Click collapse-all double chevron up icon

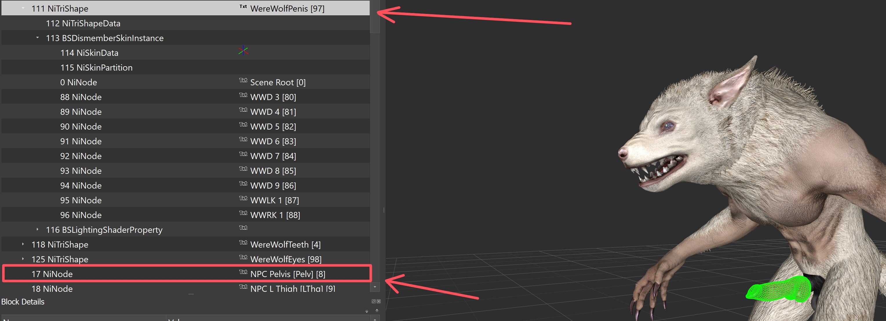(377, 310)
